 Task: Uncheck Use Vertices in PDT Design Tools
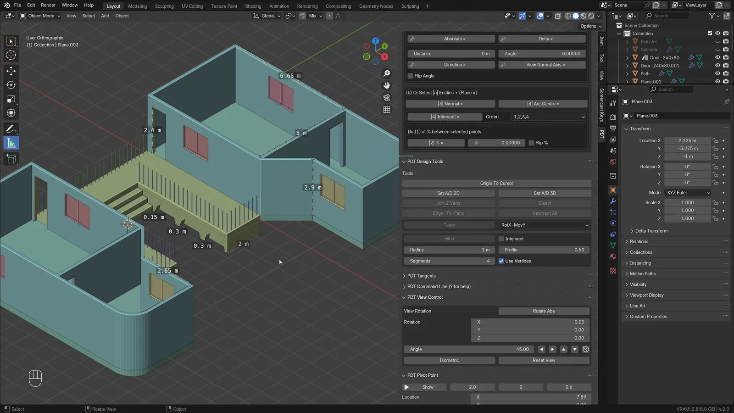coord(501,261)
